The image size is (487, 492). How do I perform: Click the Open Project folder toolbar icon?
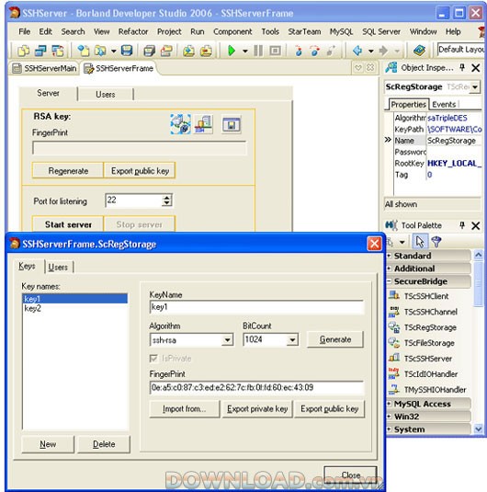100,51
